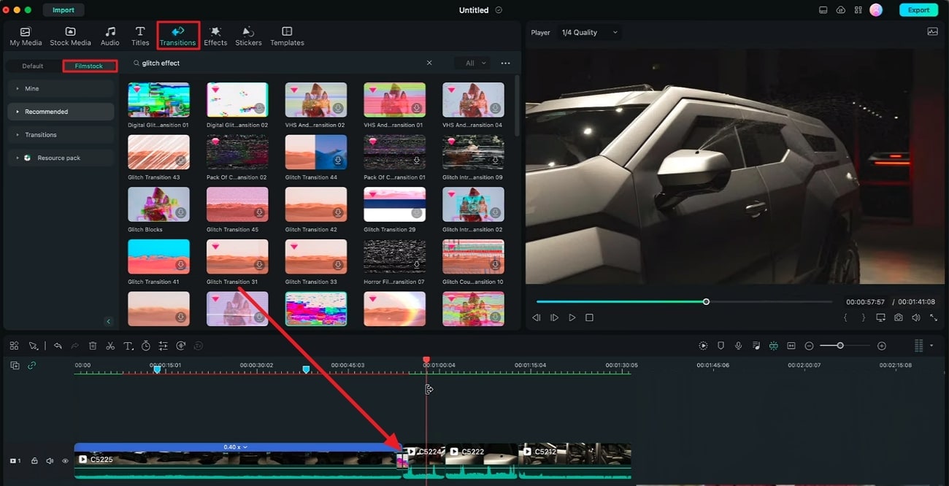
Task: Click the Mark In bracket in player
Action: click(845, 318)
